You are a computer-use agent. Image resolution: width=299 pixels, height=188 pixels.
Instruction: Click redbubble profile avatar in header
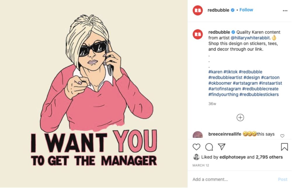(x=198, y=10)
